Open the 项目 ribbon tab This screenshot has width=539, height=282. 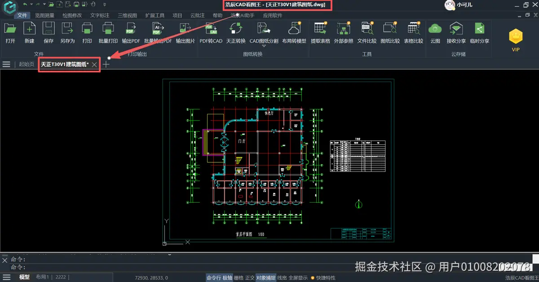[x=177, y=15]
